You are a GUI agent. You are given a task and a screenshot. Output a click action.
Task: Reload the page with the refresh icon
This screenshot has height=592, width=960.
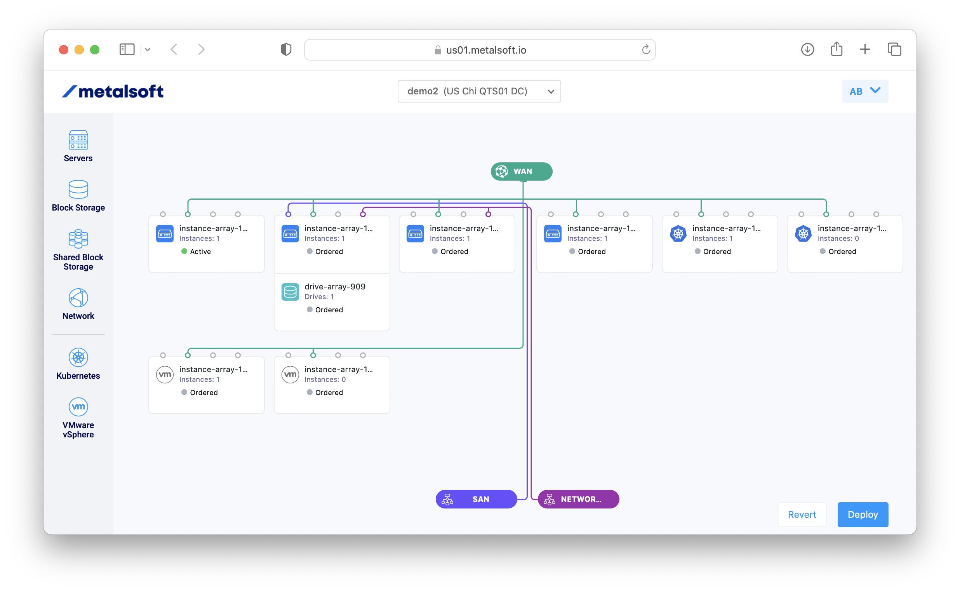pyautogui.click(x=646, y=49)
